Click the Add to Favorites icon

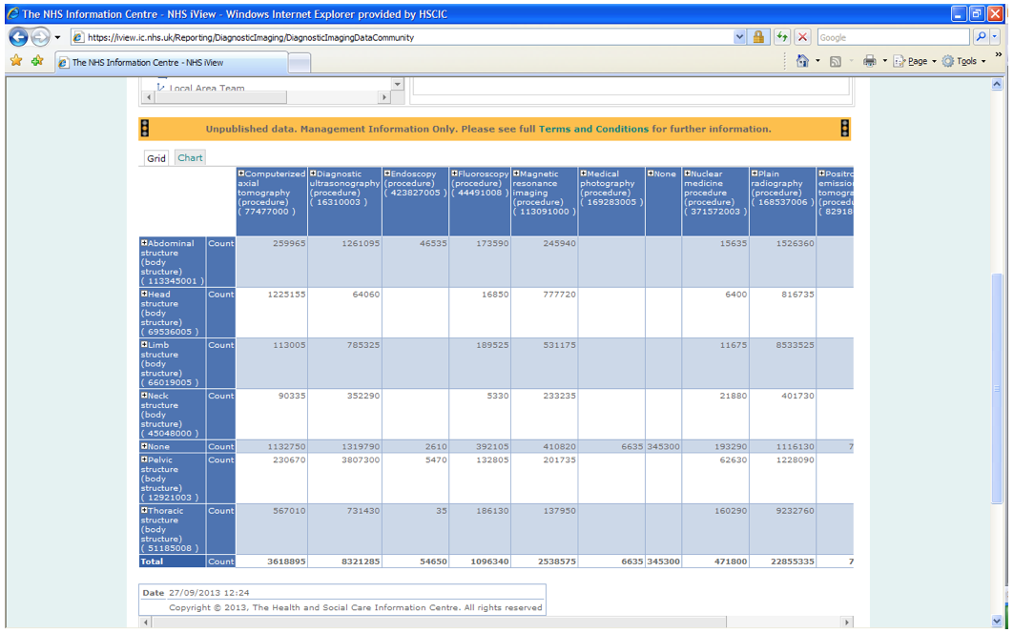tap(37, 61)
